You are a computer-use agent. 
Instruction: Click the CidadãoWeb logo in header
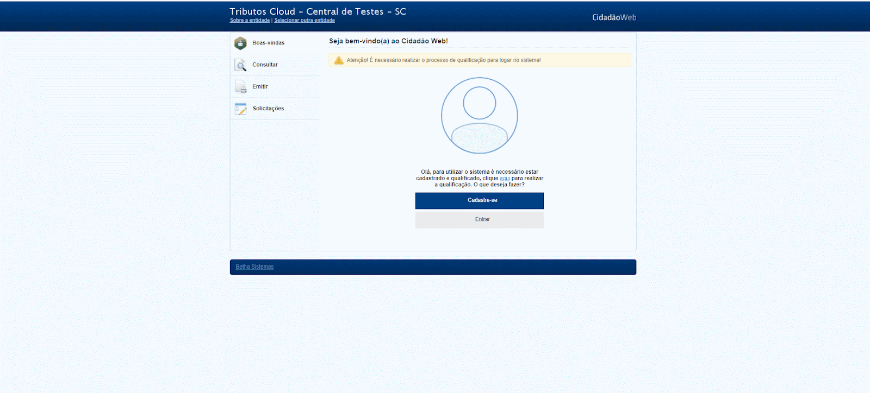pyautogui.click(x=614, y=17)
